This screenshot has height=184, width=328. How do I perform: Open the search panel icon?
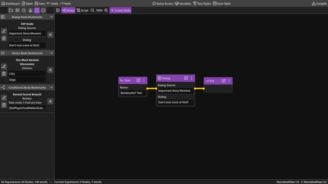coord(24,10)
